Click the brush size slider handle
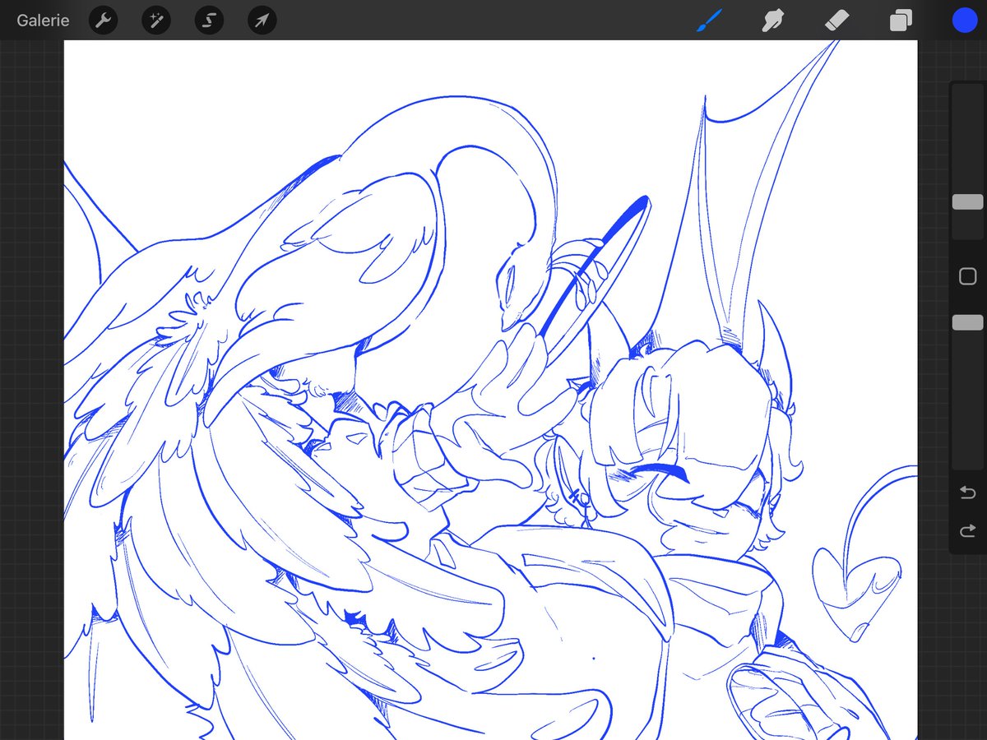This screenshot has height=740, width=987. pyautogui.click(x=967, y=202)
